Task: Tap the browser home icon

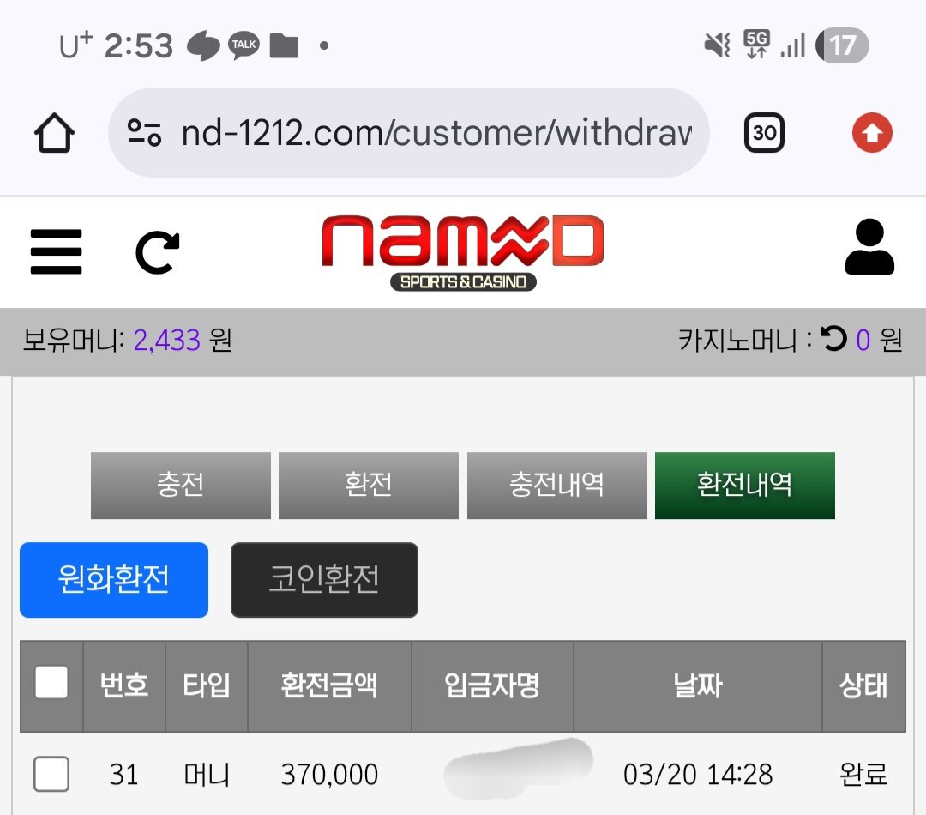Action: [x=54, y=132]
